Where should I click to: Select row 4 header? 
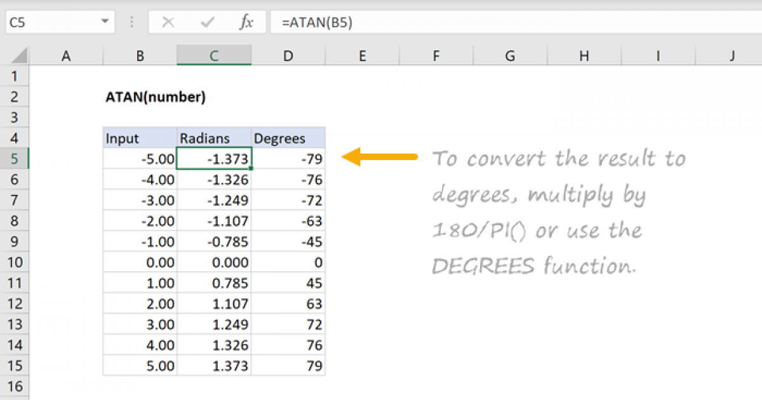tap(15, 138)
